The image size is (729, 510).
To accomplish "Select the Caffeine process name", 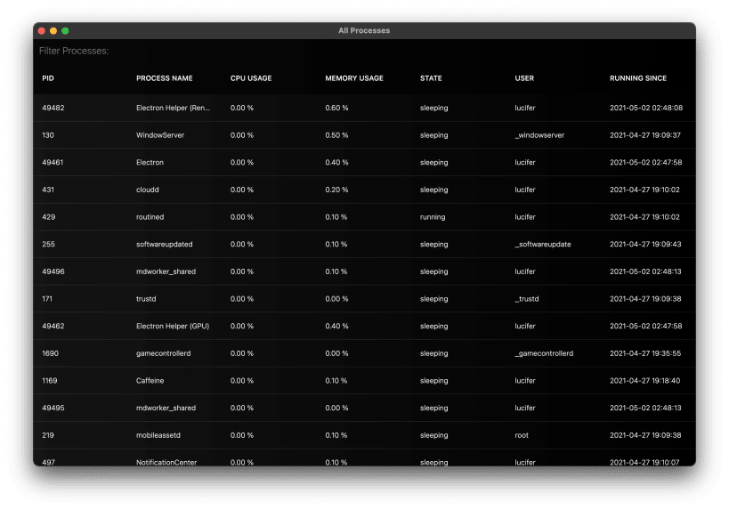I will [150, 381].
